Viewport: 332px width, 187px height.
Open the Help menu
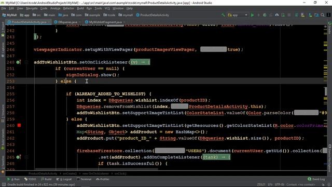[x=129, y=8]
